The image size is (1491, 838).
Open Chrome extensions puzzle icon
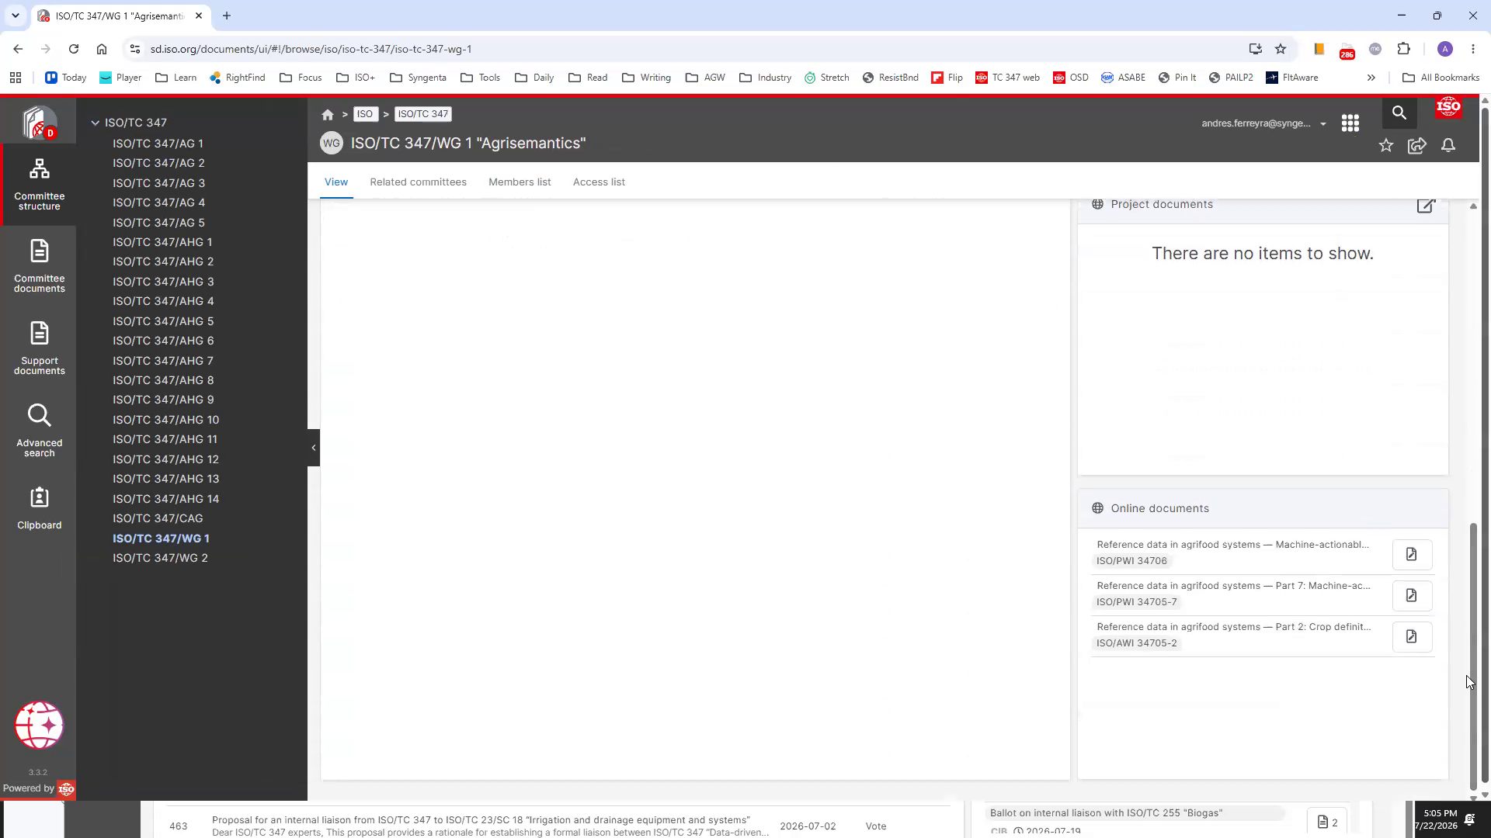point(1403,49)
